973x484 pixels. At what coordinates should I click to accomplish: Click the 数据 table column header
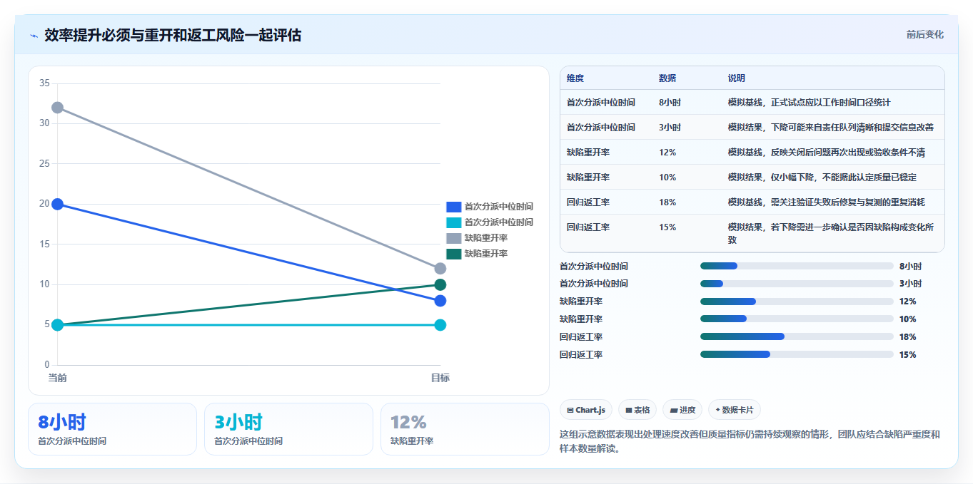(x=667, y=78)
